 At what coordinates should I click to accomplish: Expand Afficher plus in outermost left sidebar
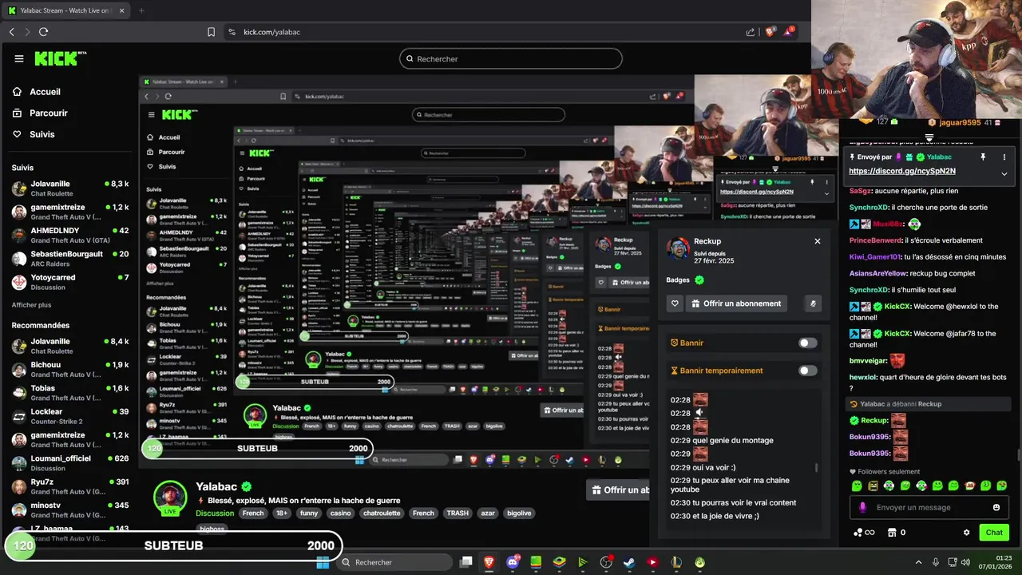click(x=31, y=305)
